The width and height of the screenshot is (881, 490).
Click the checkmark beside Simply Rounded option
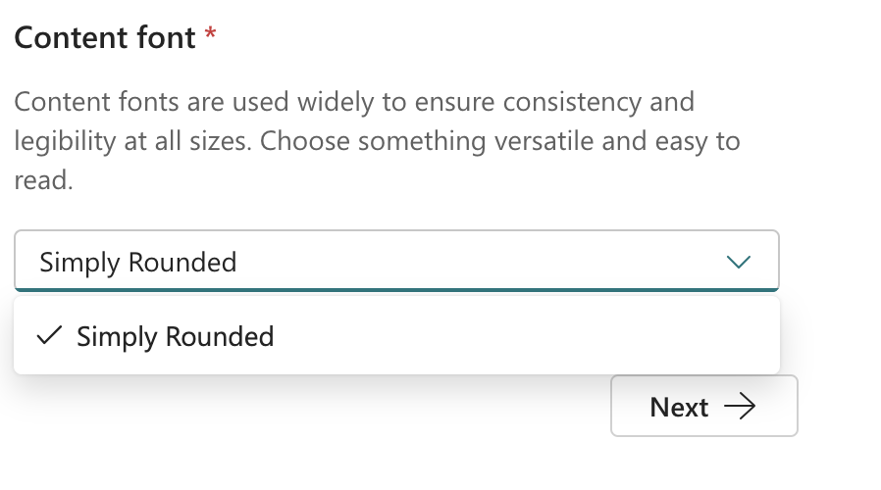pyautogui.click(x=48, y=336)
